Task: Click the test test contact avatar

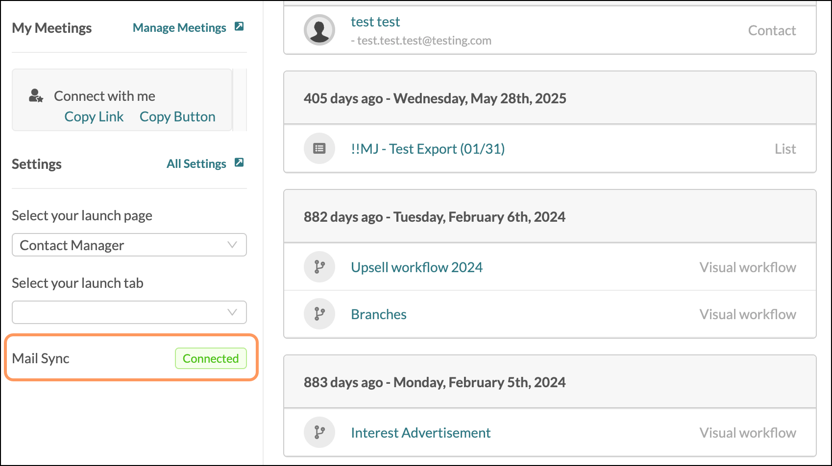Action: (x=319, y=30)
